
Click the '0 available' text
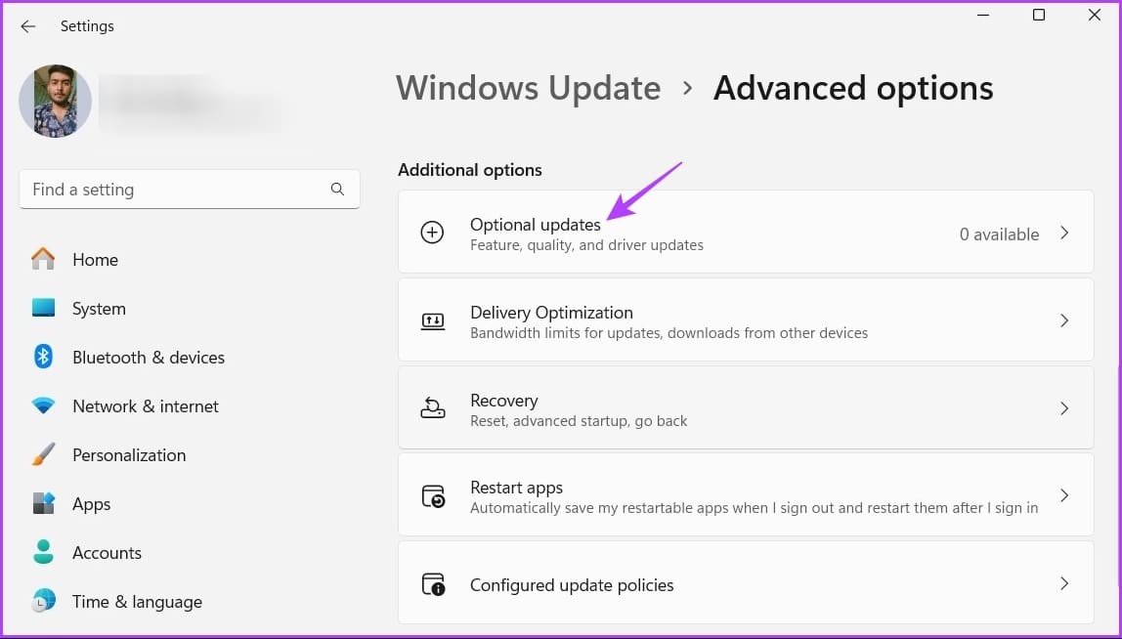(x=999, y=234)
